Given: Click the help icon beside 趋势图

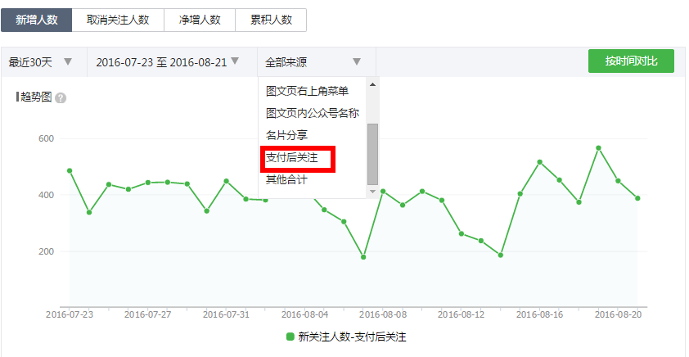Looking at the screenshot, I should pos(61,97).
